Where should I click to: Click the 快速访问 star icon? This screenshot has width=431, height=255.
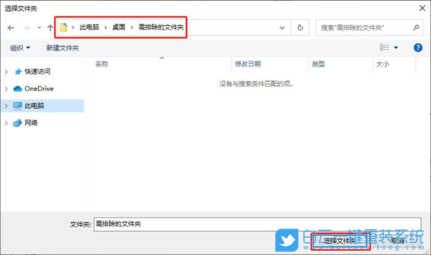click(18, 71)
